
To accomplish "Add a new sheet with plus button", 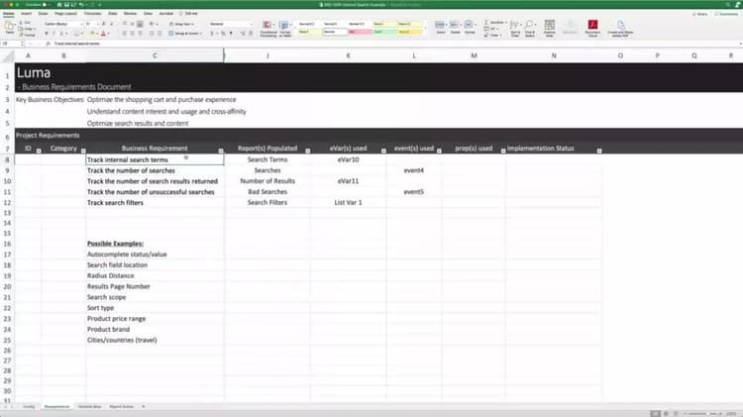I will (x=144, y=406).
